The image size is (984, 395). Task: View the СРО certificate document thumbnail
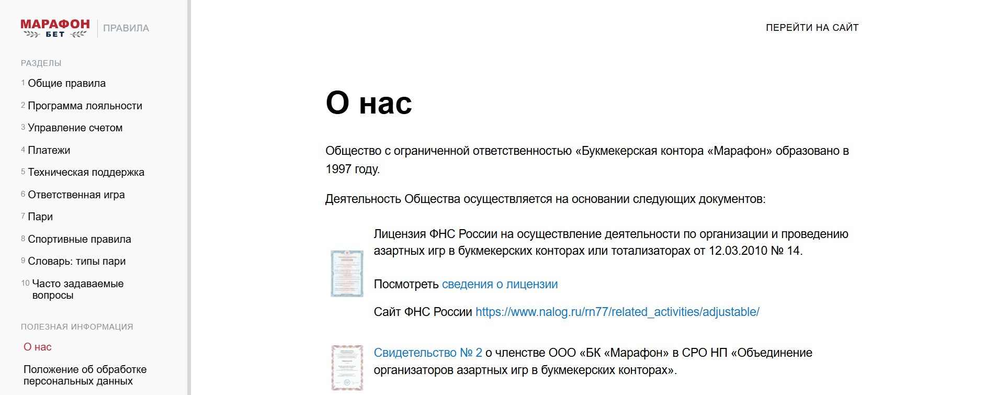(347, 368)
